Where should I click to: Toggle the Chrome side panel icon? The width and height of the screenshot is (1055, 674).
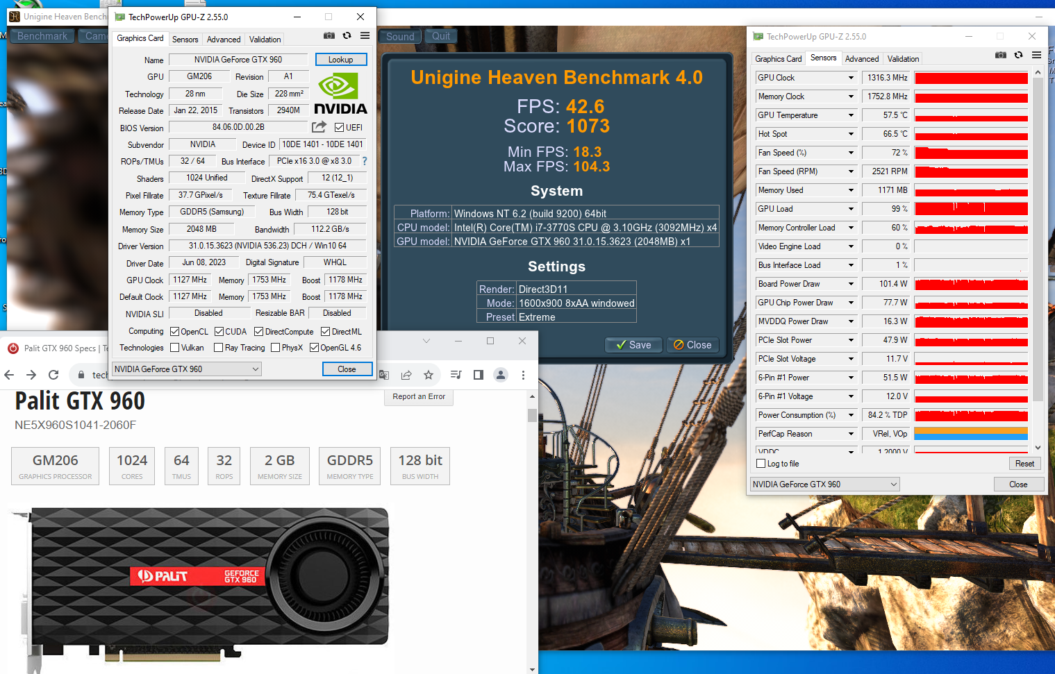(479, 375)
